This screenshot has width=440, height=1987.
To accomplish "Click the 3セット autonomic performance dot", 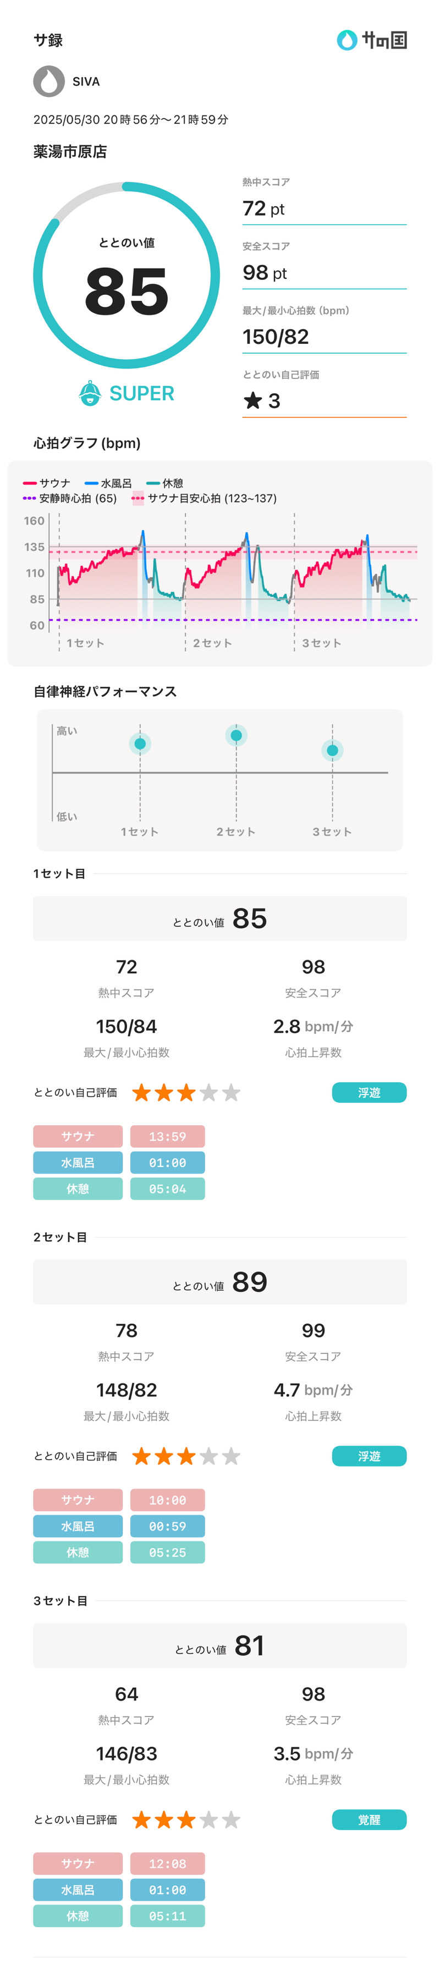I will (x=332, y=751).
